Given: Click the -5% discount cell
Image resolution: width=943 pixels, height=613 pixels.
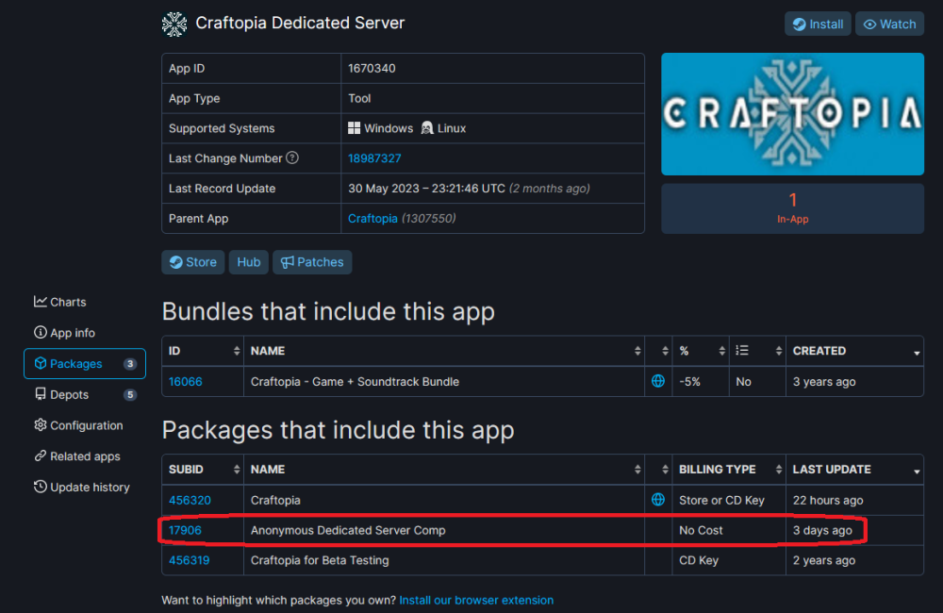Looking at the screenshot, I should click(x=701, y=381).
